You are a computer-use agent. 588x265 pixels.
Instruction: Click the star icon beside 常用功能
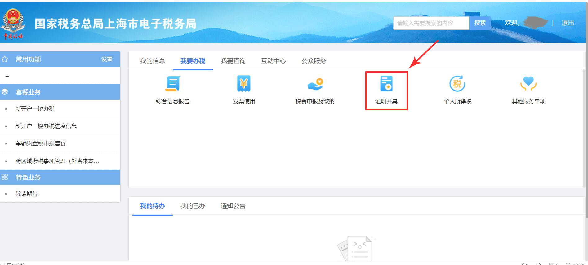[x=5, y=59]
